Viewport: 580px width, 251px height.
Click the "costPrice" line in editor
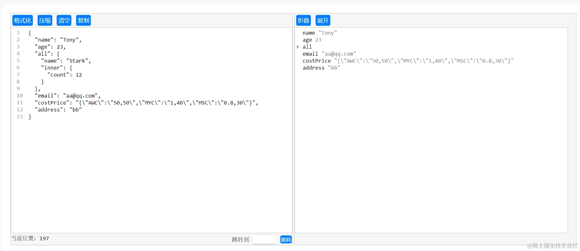pyautogui.click(x=147, y=103)
